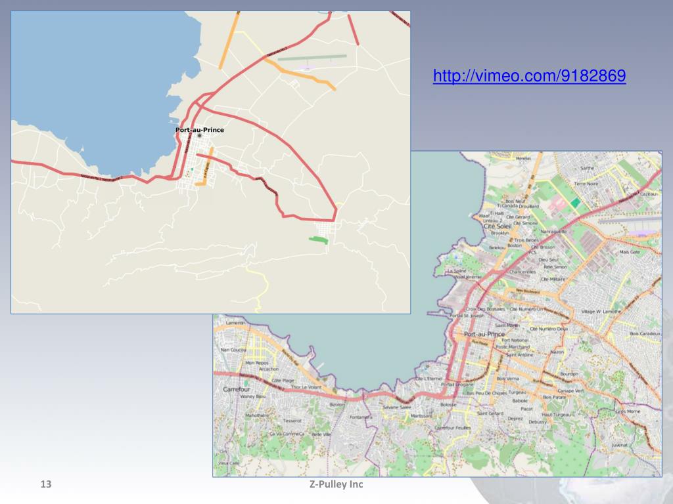Click the 'Bois Patate' map label
The image size is (673, 504).
[x=555, y=397]
